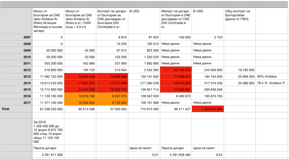
Task: Click the header 'Импорт на цигари от България'
Action: pyautogui.click(x=175, y=19)
